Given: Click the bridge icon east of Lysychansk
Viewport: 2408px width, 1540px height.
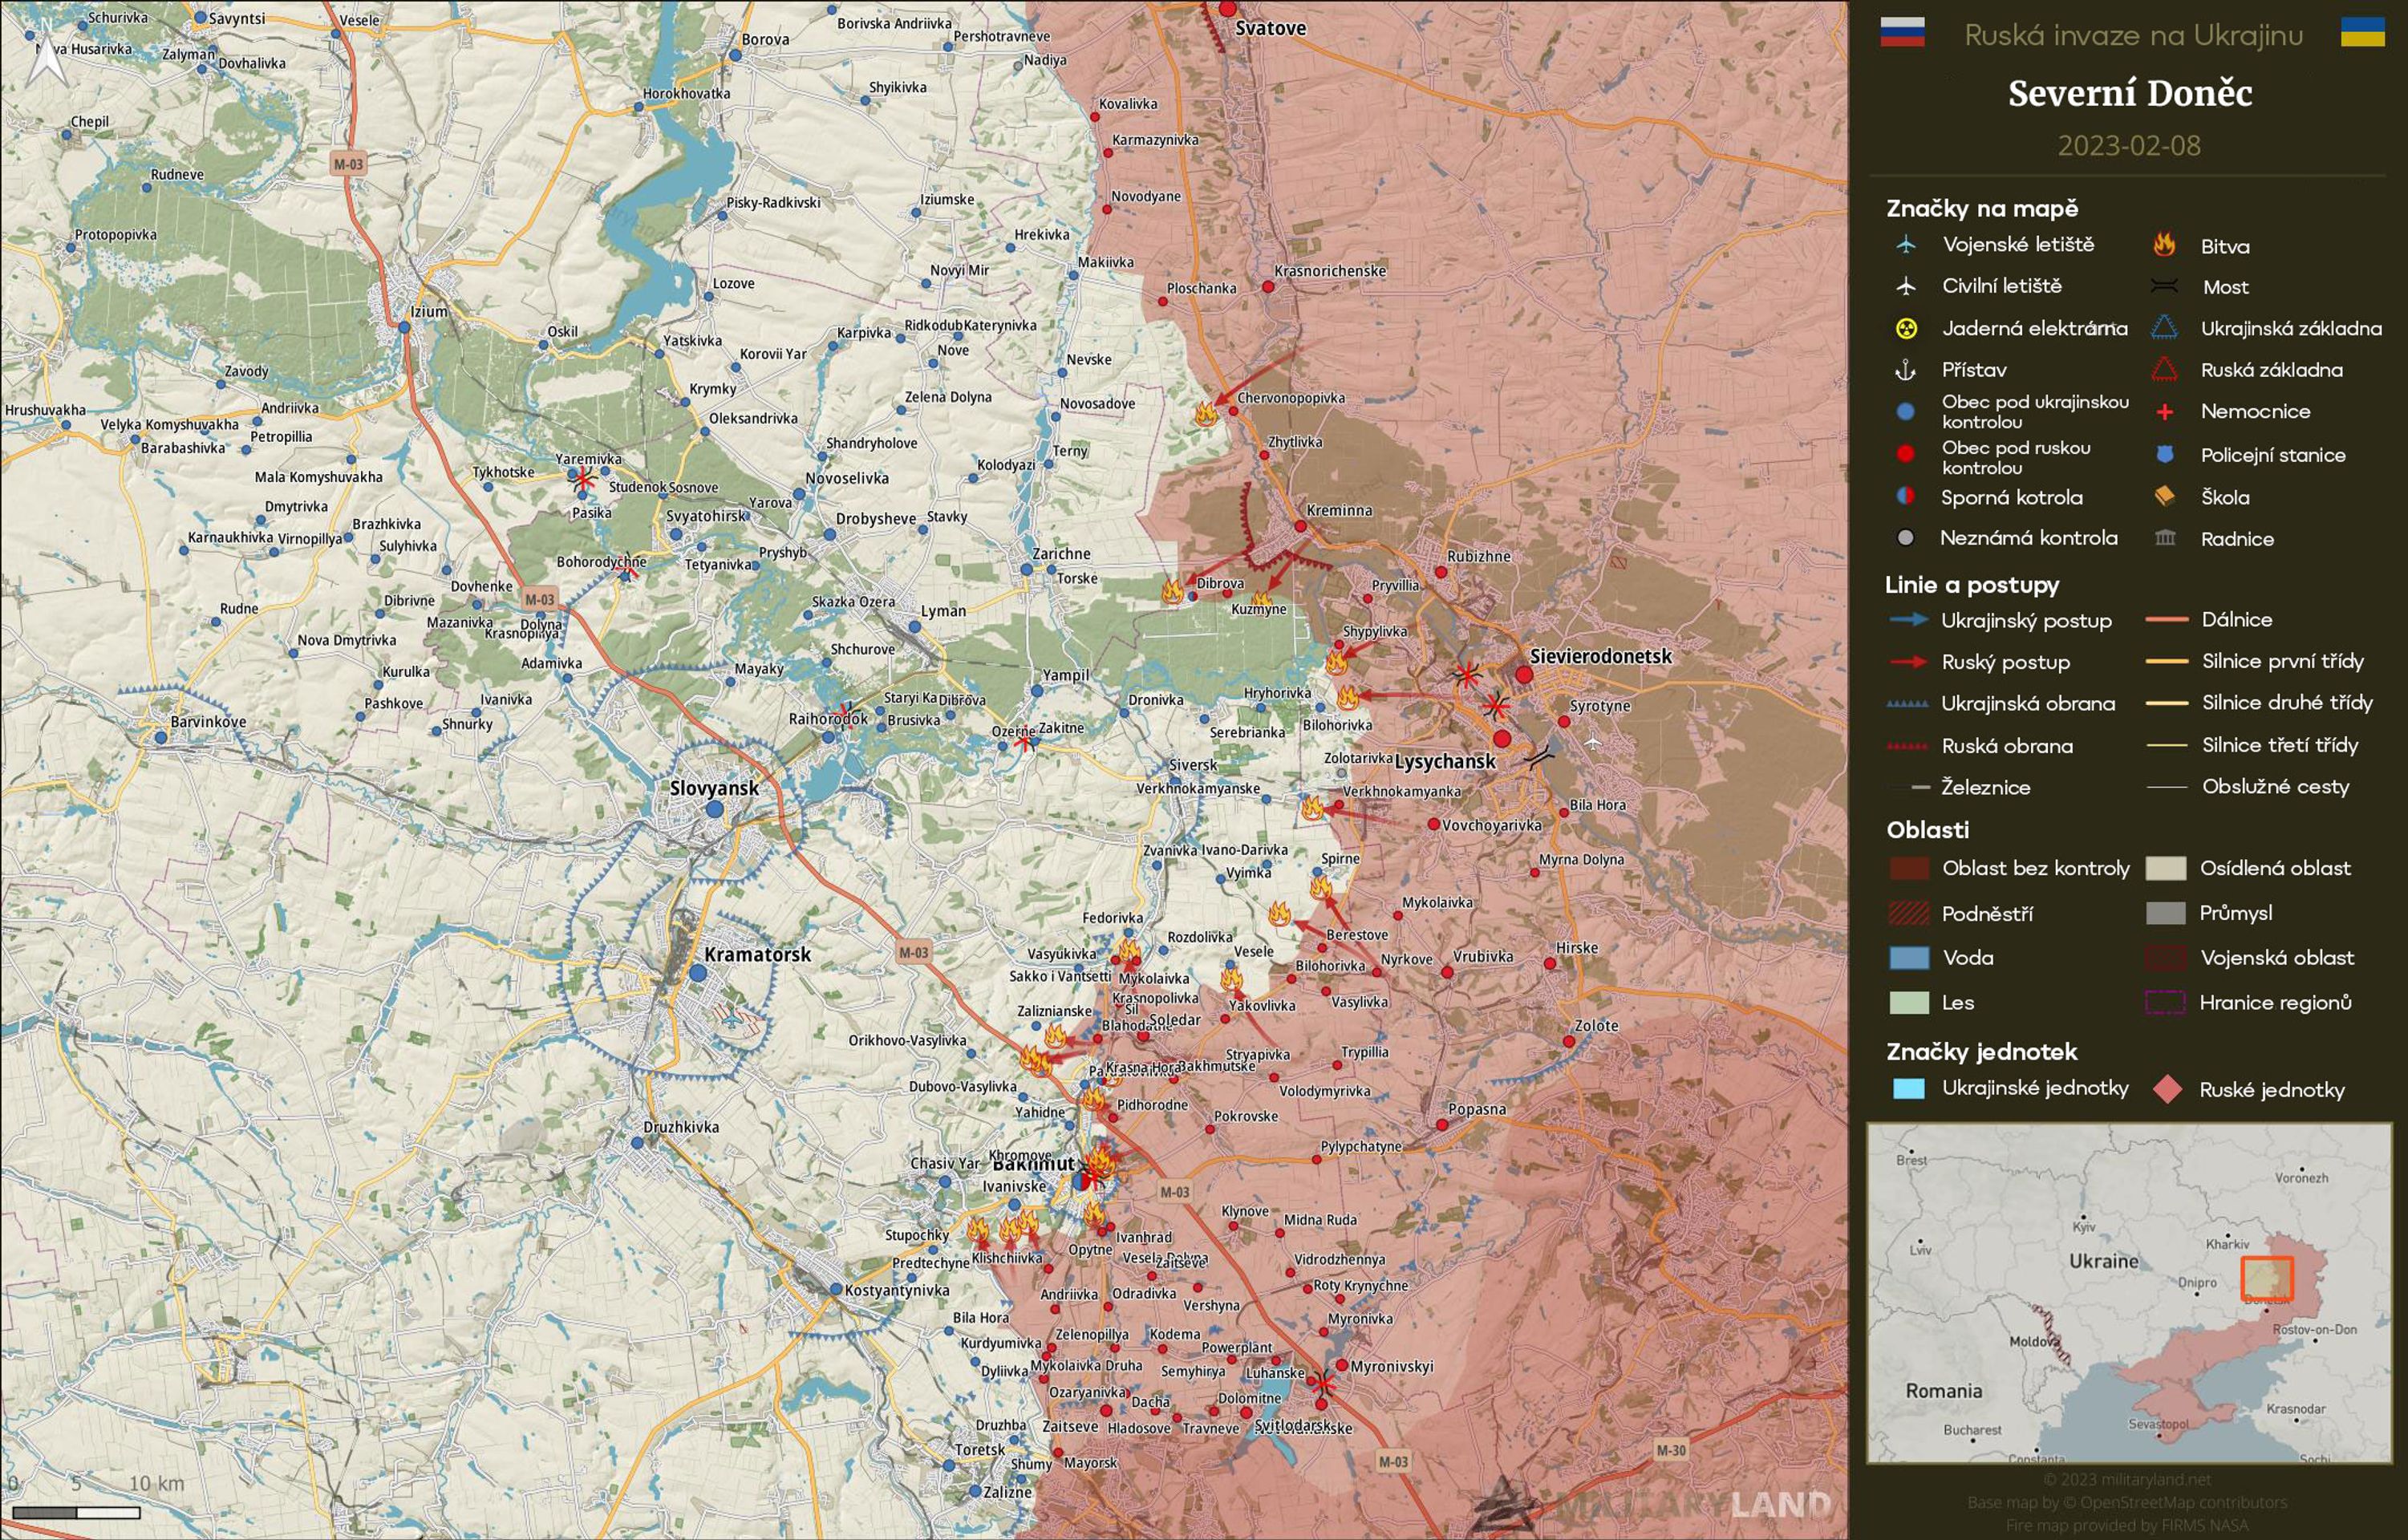Looking at the screenshot, I should coord(1539,756).
